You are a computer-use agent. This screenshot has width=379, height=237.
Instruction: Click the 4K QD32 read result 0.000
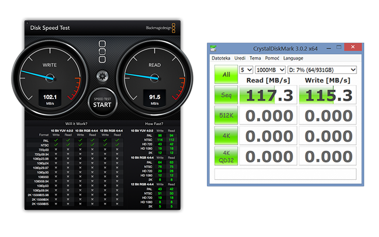(268, 156)
